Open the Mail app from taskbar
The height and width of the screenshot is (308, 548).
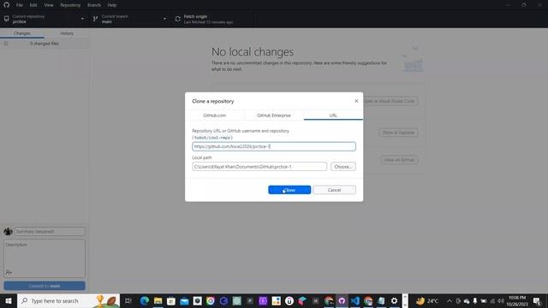pyautogui.click(x=184, y=300)
